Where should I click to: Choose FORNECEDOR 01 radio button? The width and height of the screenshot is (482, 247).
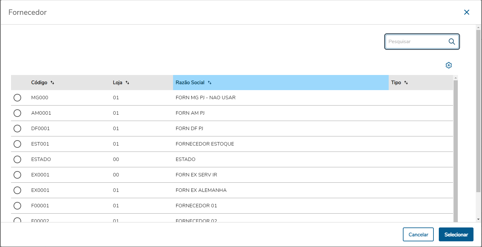(17, 206)
